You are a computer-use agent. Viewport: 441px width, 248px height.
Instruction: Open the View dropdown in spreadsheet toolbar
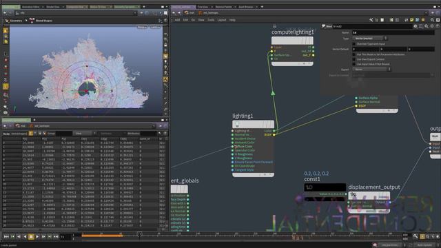[x=84, y=133]
